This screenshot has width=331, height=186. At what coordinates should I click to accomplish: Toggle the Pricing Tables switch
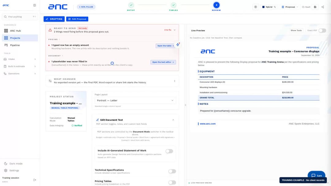coord(172,182)
